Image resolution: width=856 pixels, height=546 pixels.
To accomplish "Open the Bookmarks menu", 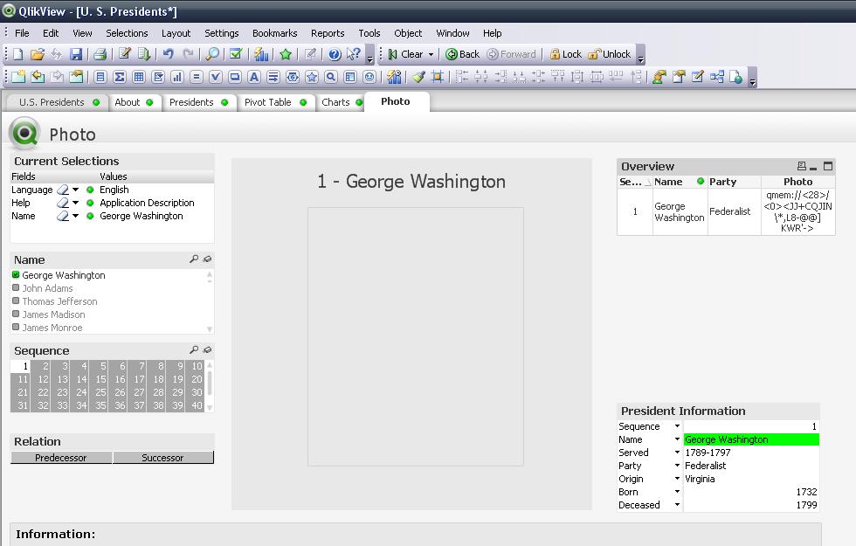I will click(274, 33).
